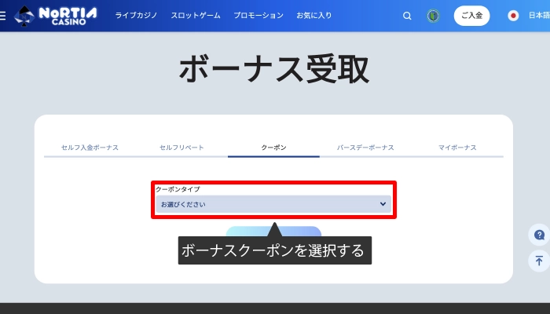Select お気に入り in the top navigation
The height and width of the screenshot is (314, 550).
[x=313, y=16]
